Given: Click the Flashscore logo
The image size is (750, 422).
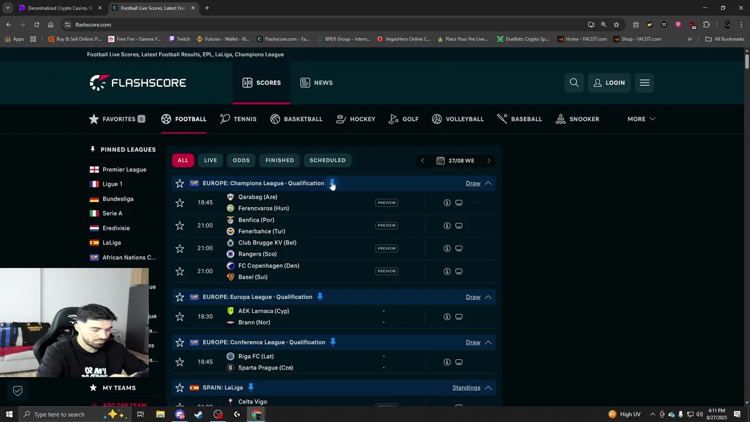Looking at the screenshot, I should point(138,83).
